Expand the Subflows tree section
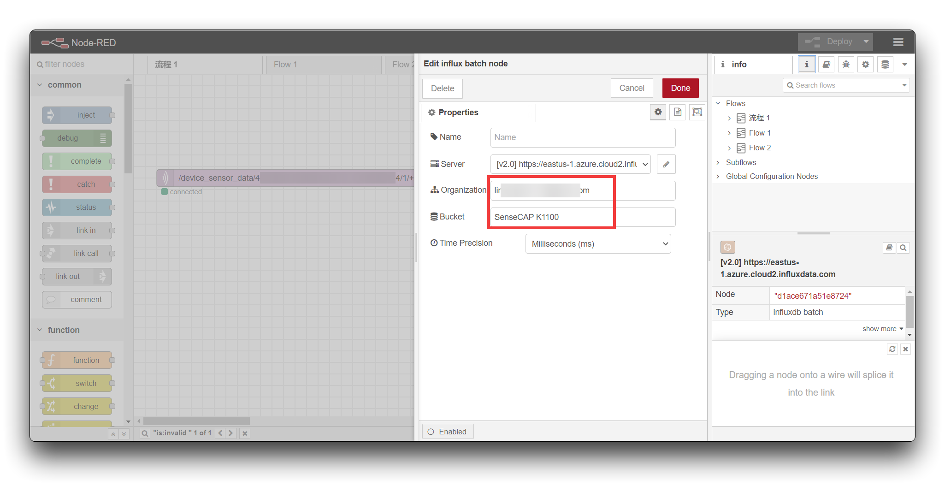The height and width of the screenshot is (486, 945). pos(718,162)
